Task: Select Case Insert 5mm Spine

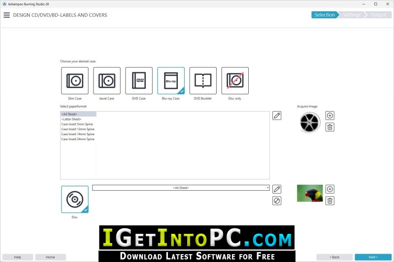Action: tap(78, 124)
